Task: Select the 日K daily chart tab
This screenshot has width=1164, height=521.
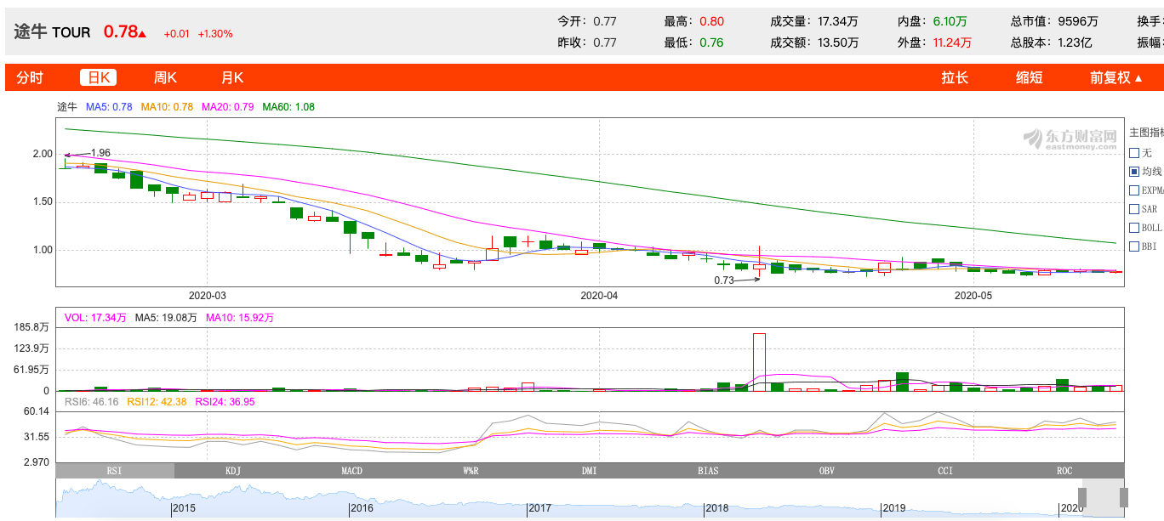Action: click(x=99, y=77)
